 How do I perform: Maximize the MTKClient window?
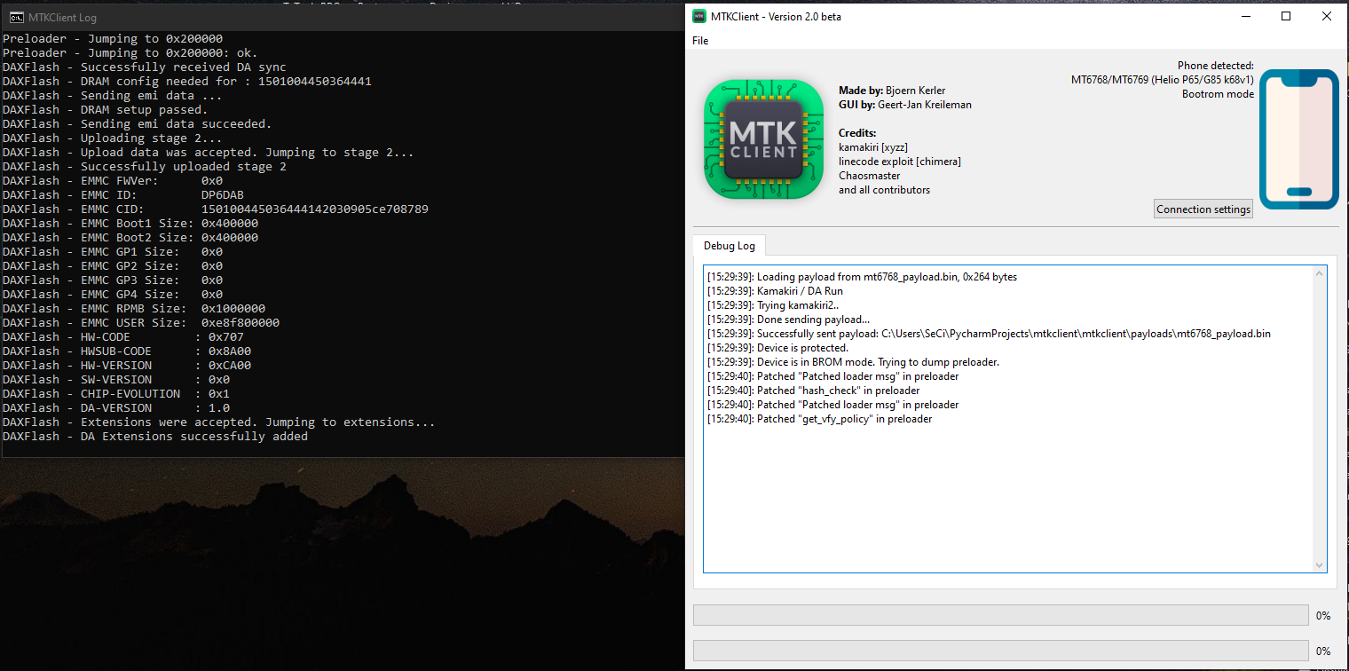click(1286, 15)
